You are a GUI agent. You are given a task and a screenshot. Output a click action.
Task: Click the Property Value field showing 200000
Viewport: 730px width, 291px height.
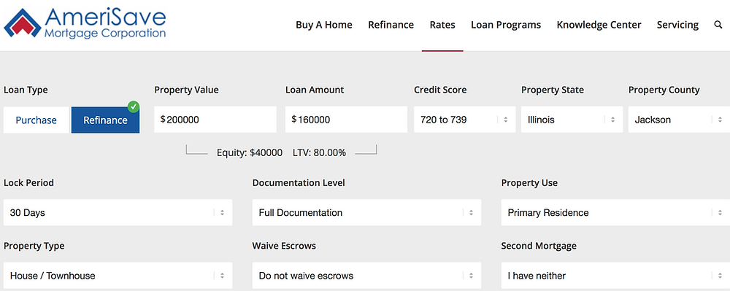click(x=215, y=120)
